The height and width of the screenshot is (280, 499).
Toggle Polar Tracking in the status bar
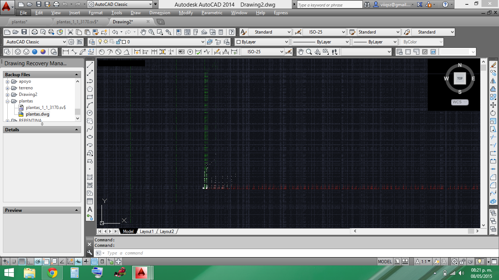coord(38,261)
